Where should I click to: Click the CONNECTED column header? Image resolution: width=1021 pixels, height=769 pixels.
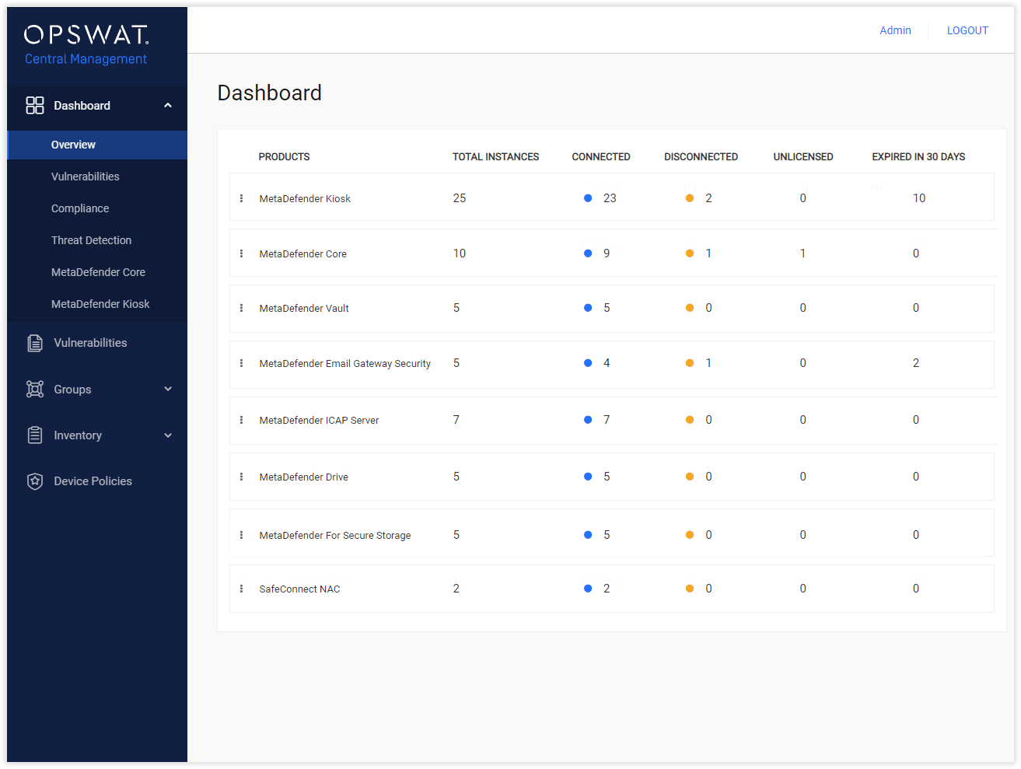[601, 157]
